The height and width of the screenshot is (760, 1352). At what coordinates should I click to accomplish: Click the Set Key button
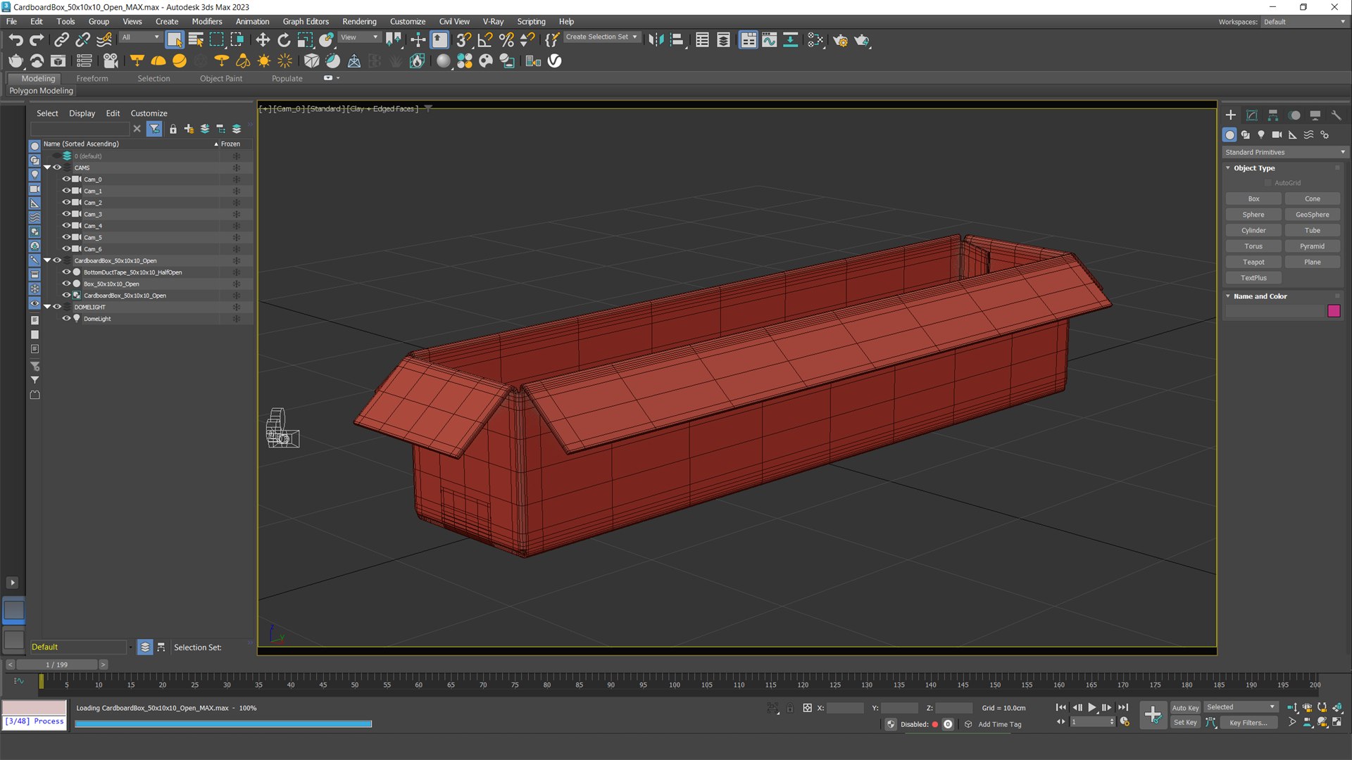1185,723
